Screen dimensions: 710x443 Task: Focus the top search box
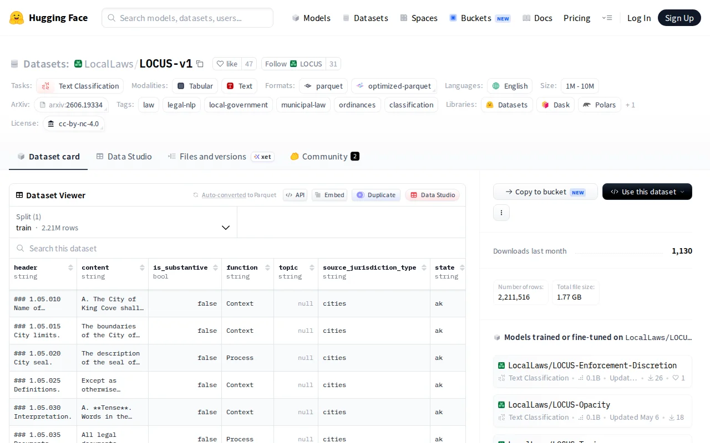pyautogui.click(x=187, y=18)
